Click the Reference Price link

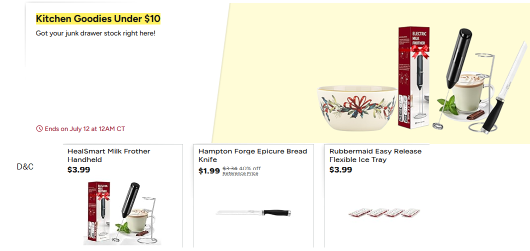tap(240, 174)
